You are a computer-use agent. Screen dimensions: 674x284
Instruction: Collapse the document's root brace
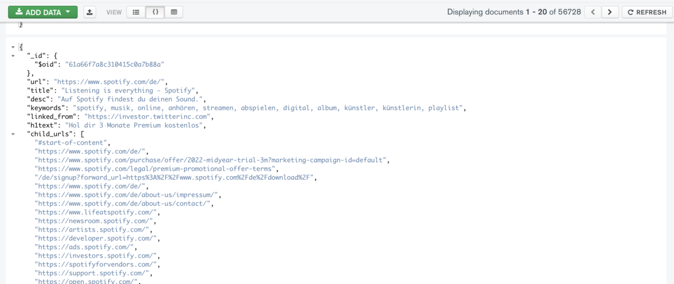13,47
